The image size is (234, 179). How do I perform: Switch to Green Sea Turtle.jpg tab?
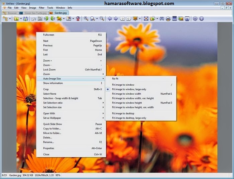[34, 13]
